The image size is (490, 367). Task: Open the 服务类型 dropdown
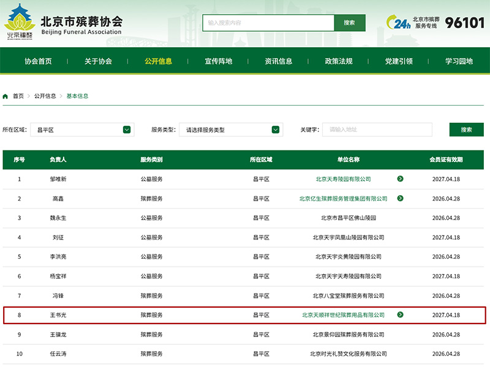pyautogui.click(x=231, y=130)
